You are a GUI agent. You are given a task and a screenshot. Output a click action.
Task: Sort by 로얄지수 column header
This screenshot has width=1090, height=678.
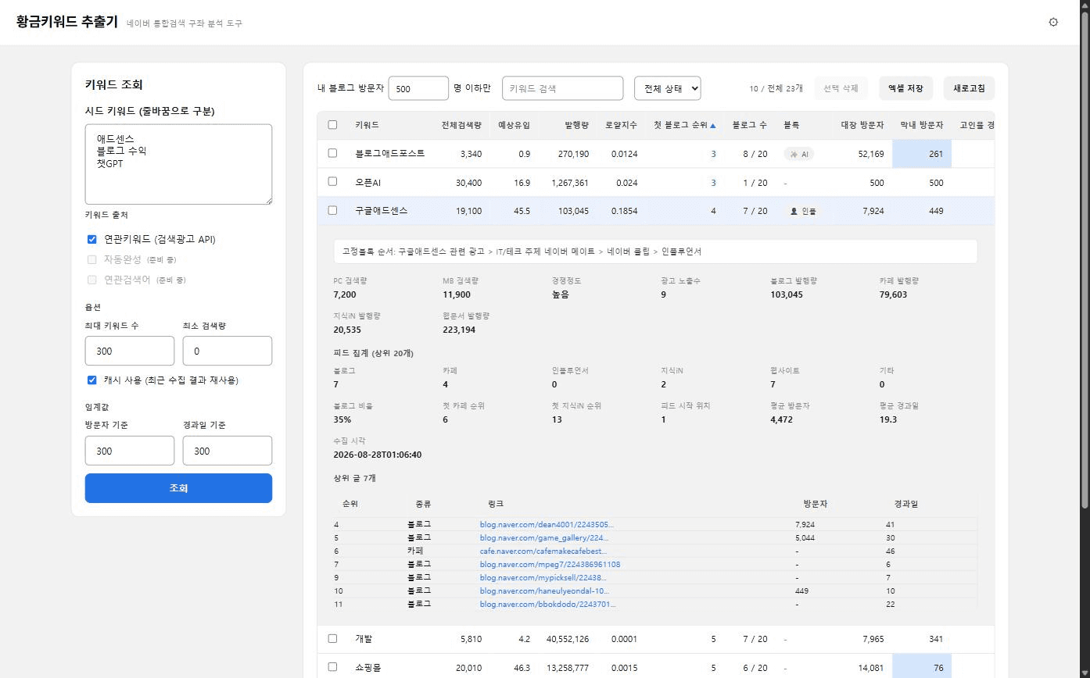[621, 125]
